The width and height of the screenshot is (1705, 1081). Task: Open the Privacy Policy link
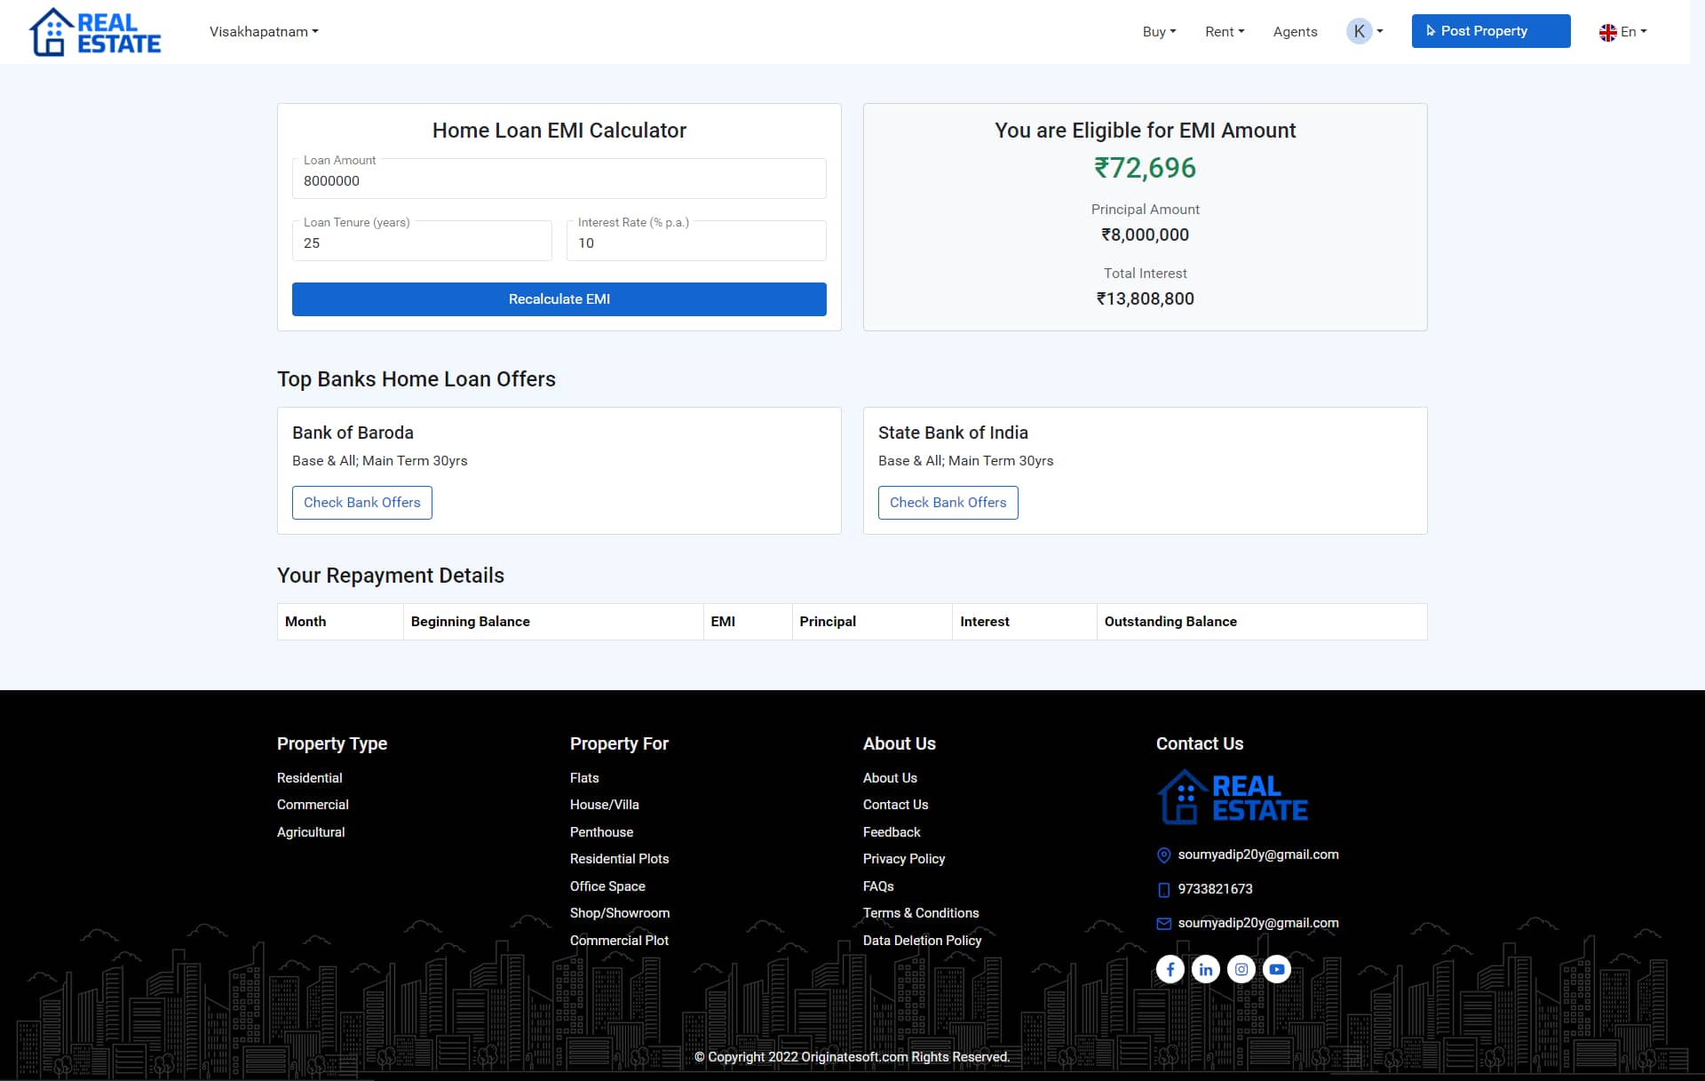[904, 859]
